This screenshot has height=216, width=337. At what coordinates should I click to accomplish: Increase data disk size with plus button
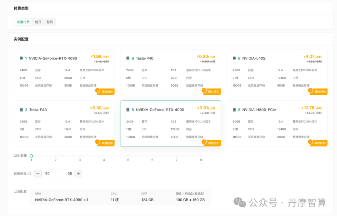point(78,174)
